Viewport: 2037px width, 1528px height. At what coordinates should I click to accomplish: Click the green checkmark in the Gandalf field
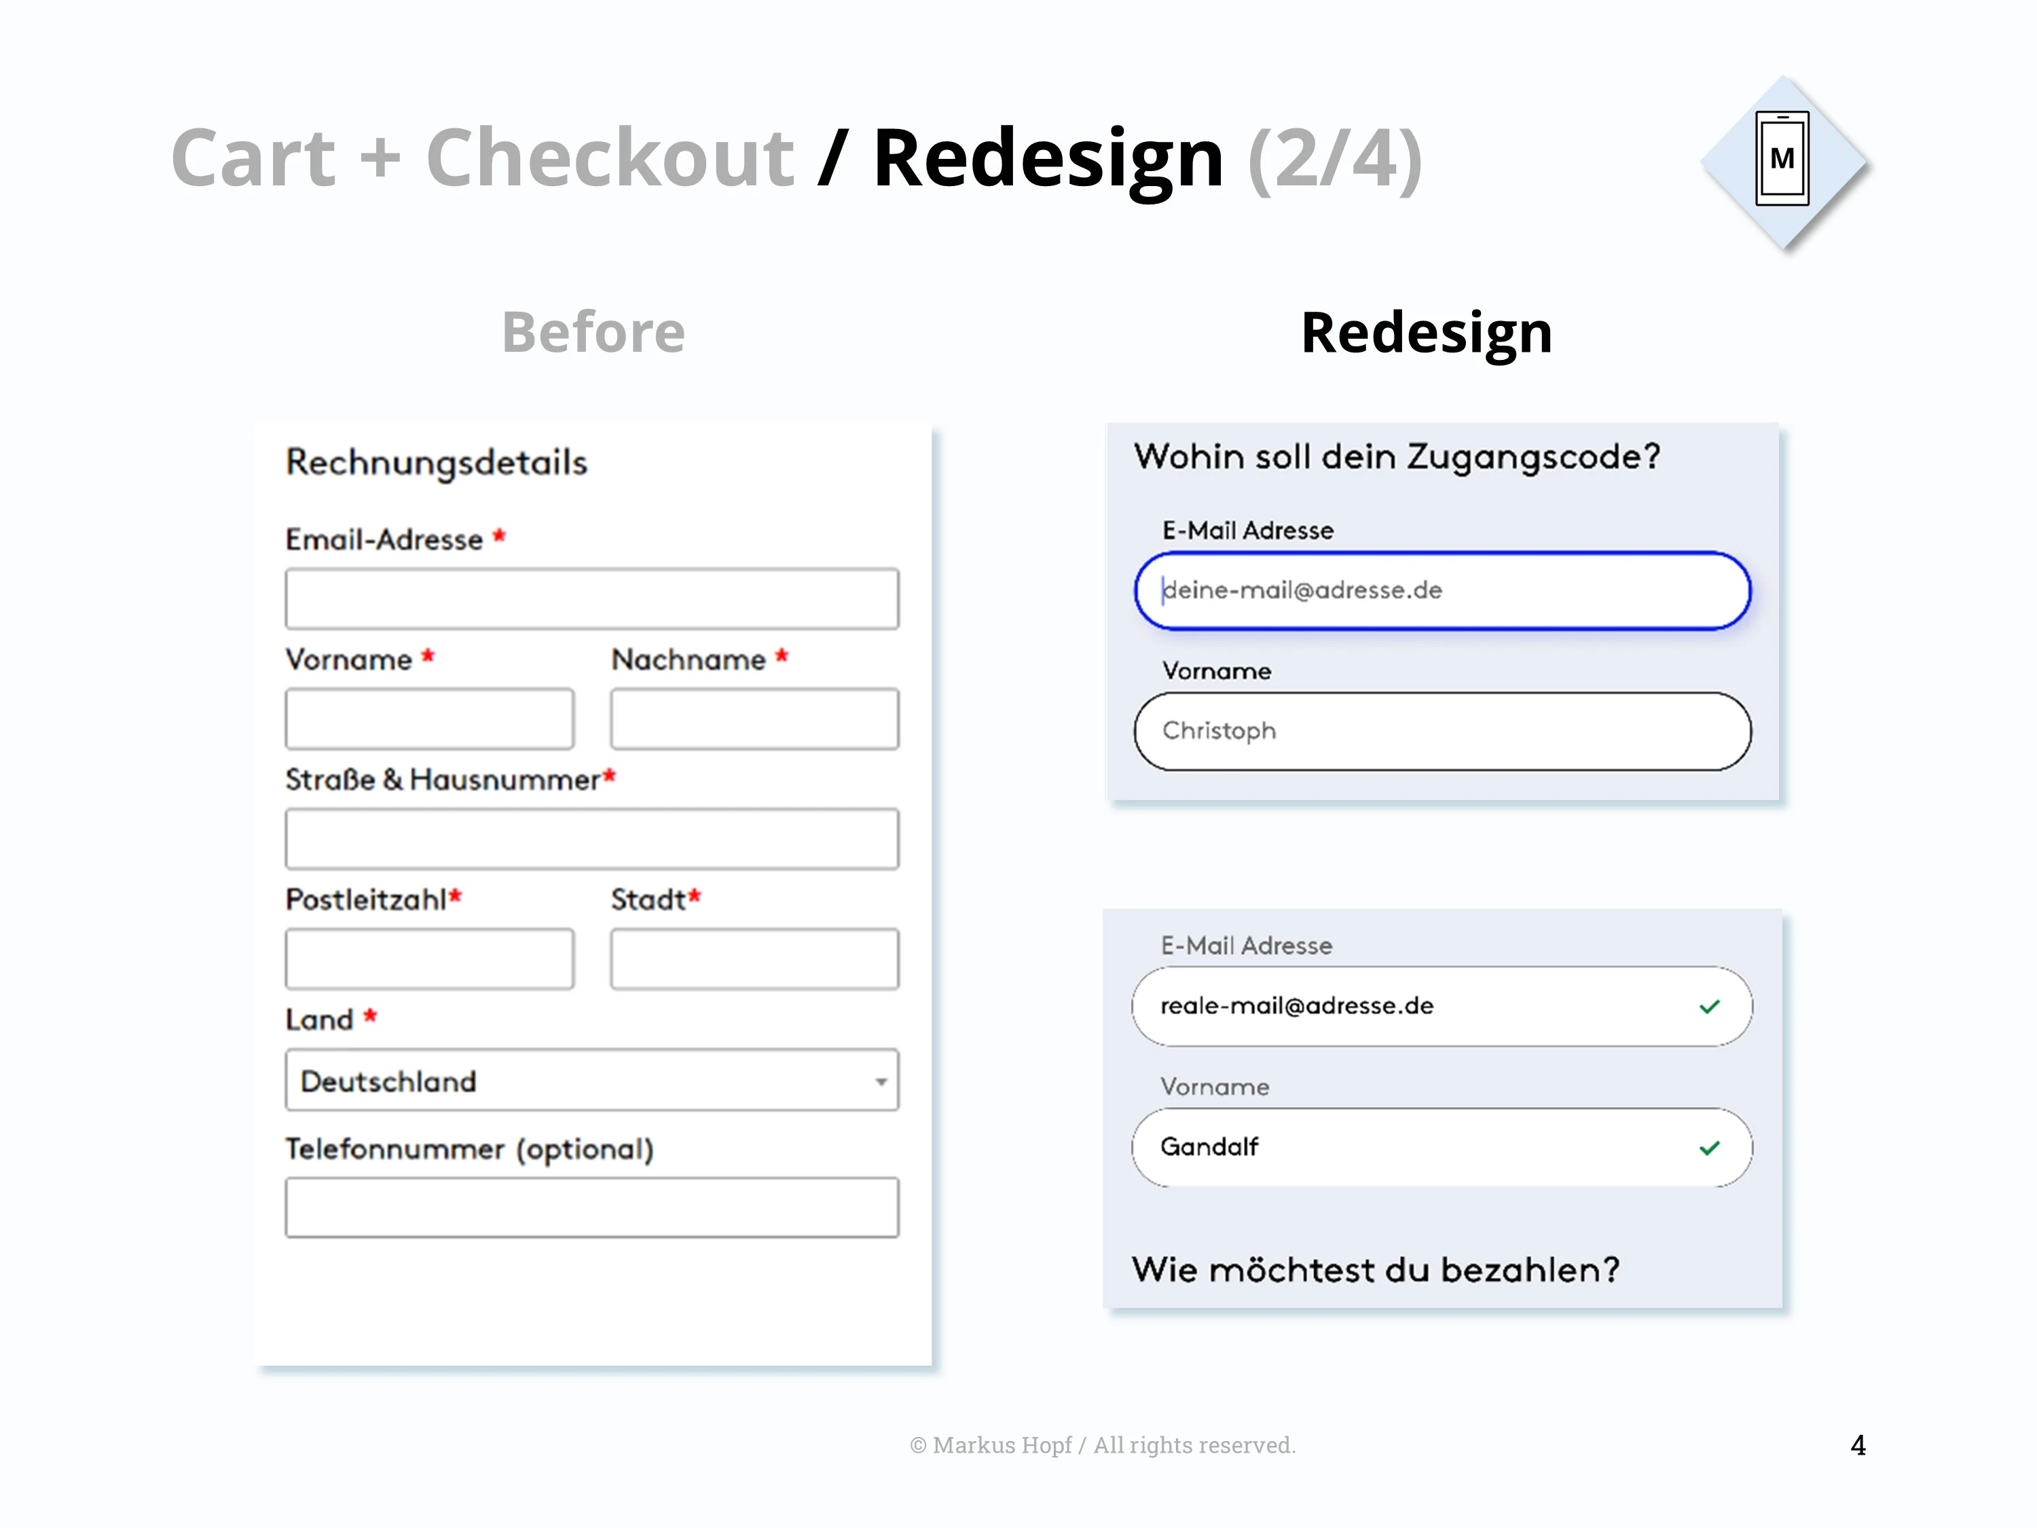(1709, 1148)
